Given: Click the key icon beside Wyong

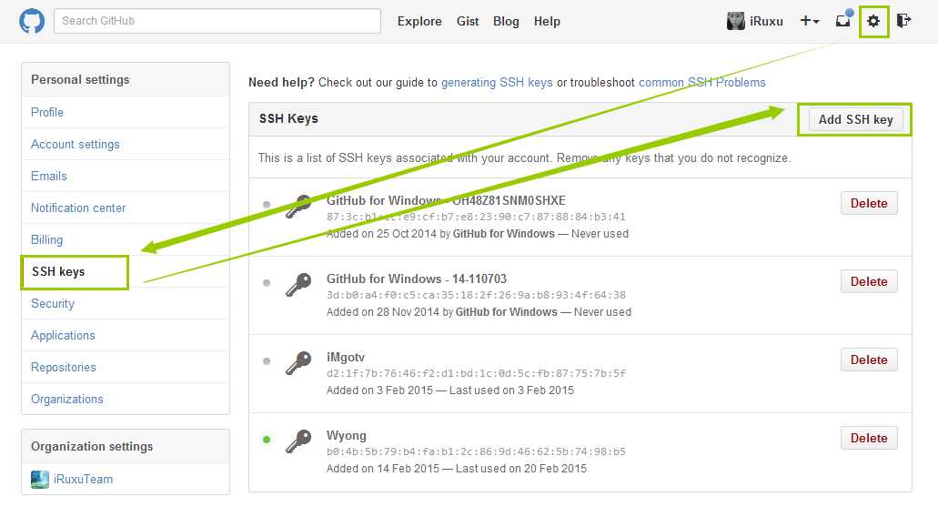Looking at the screenshot, I should coord(298,441).
